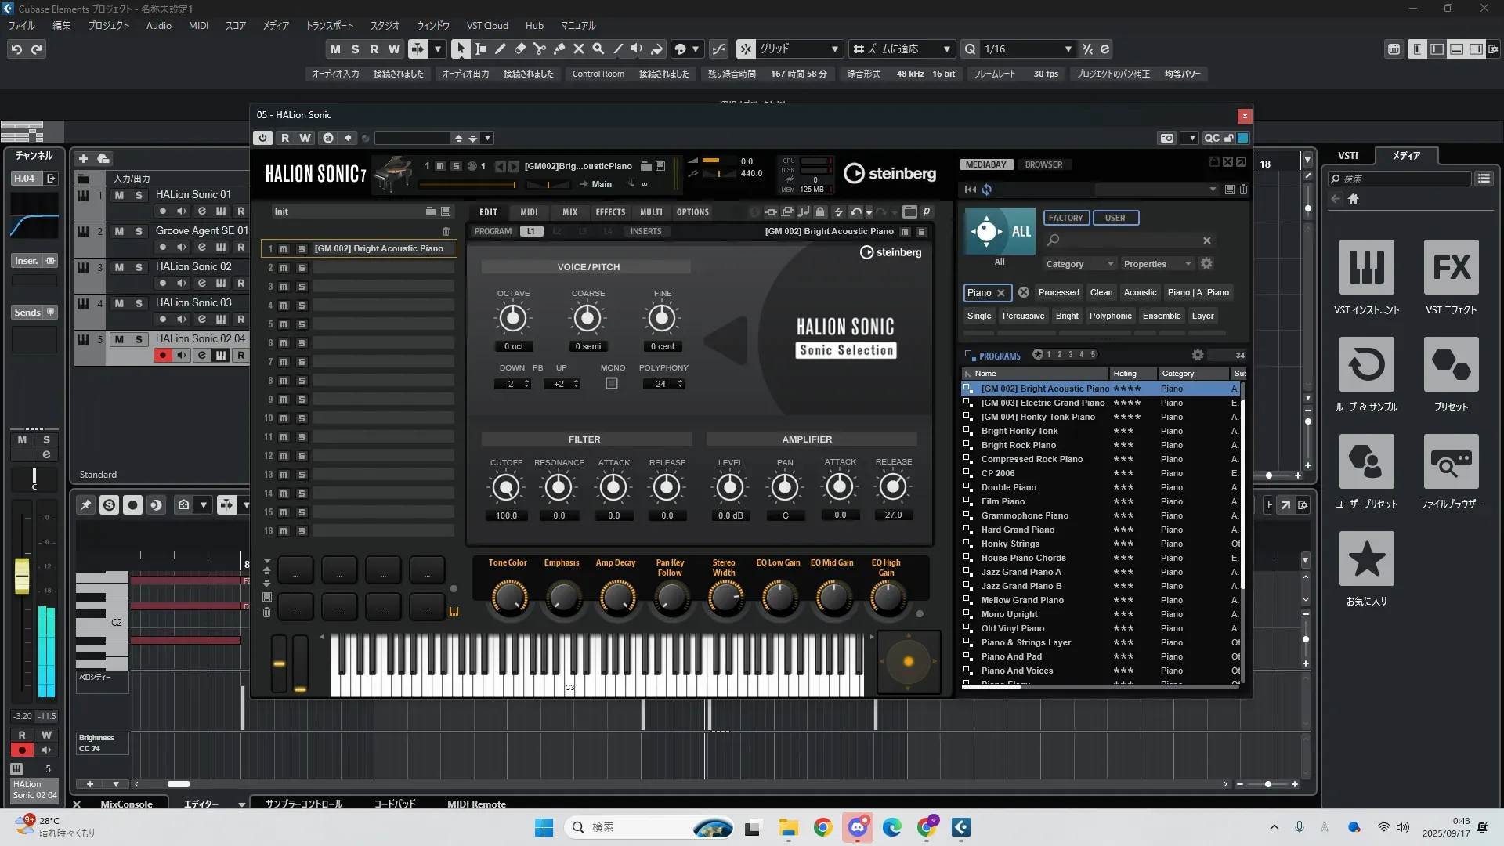Select the scissors split tool
Image resolution: width=1504 pixels, height=846 pixels.
click(540, 49)
